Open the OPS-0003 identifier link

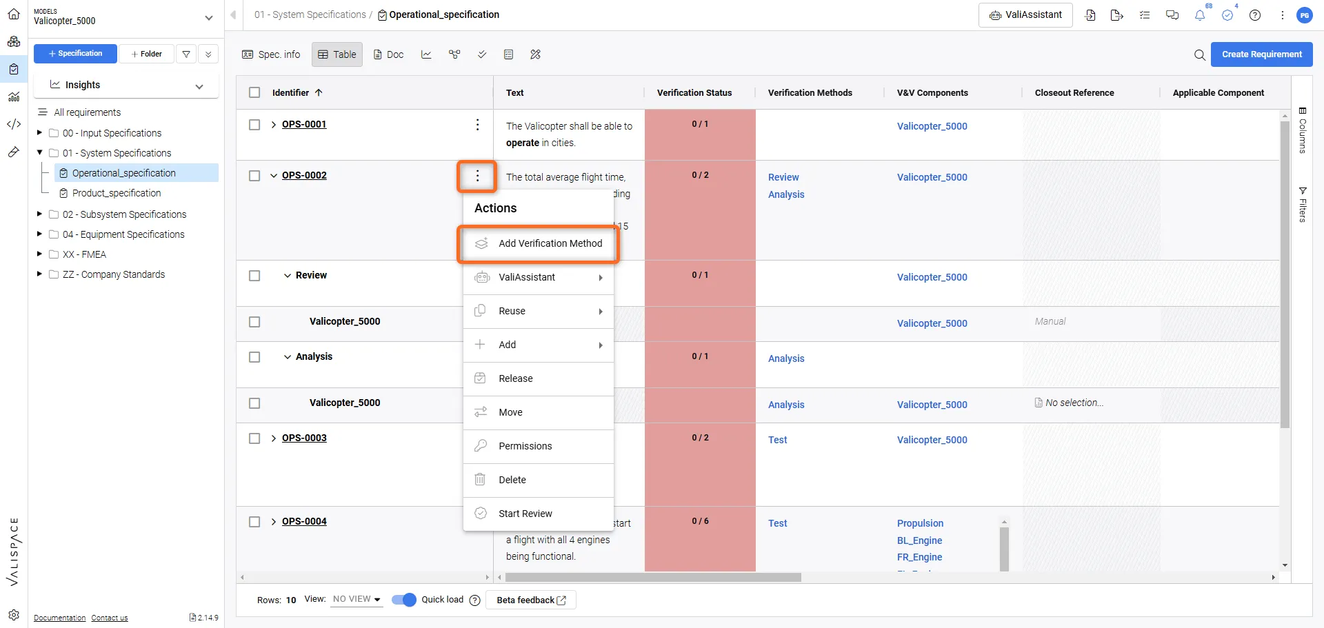click(x=304, y=438)
